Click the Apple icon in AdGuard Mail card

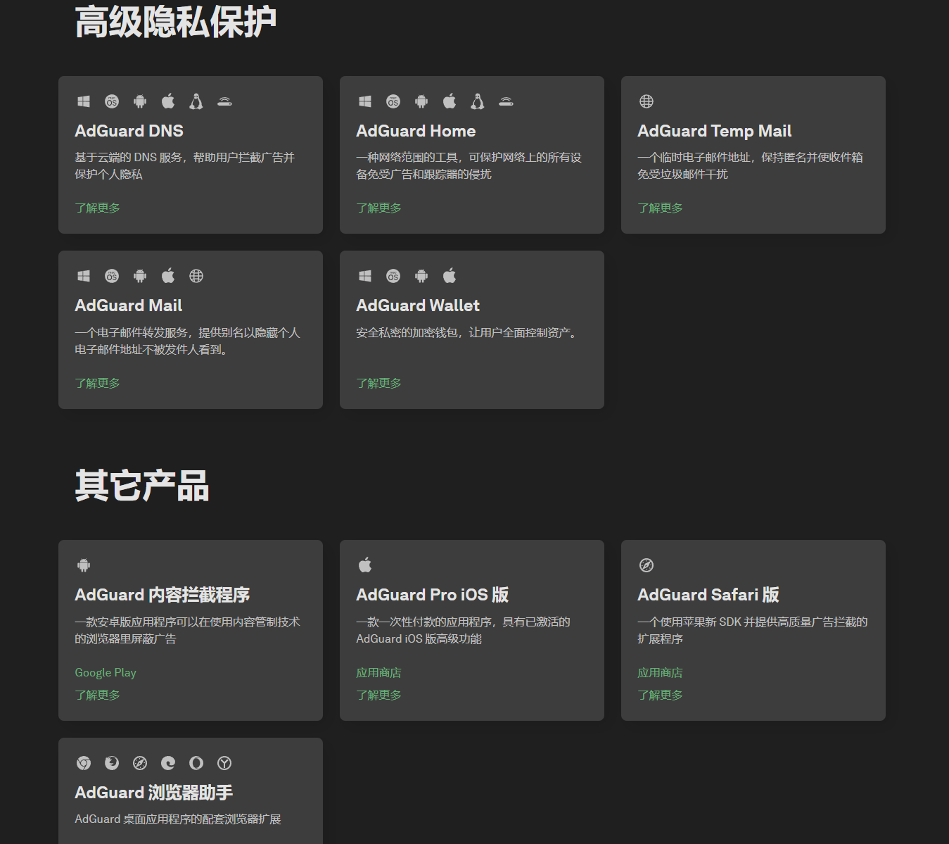tap(168, 276)
